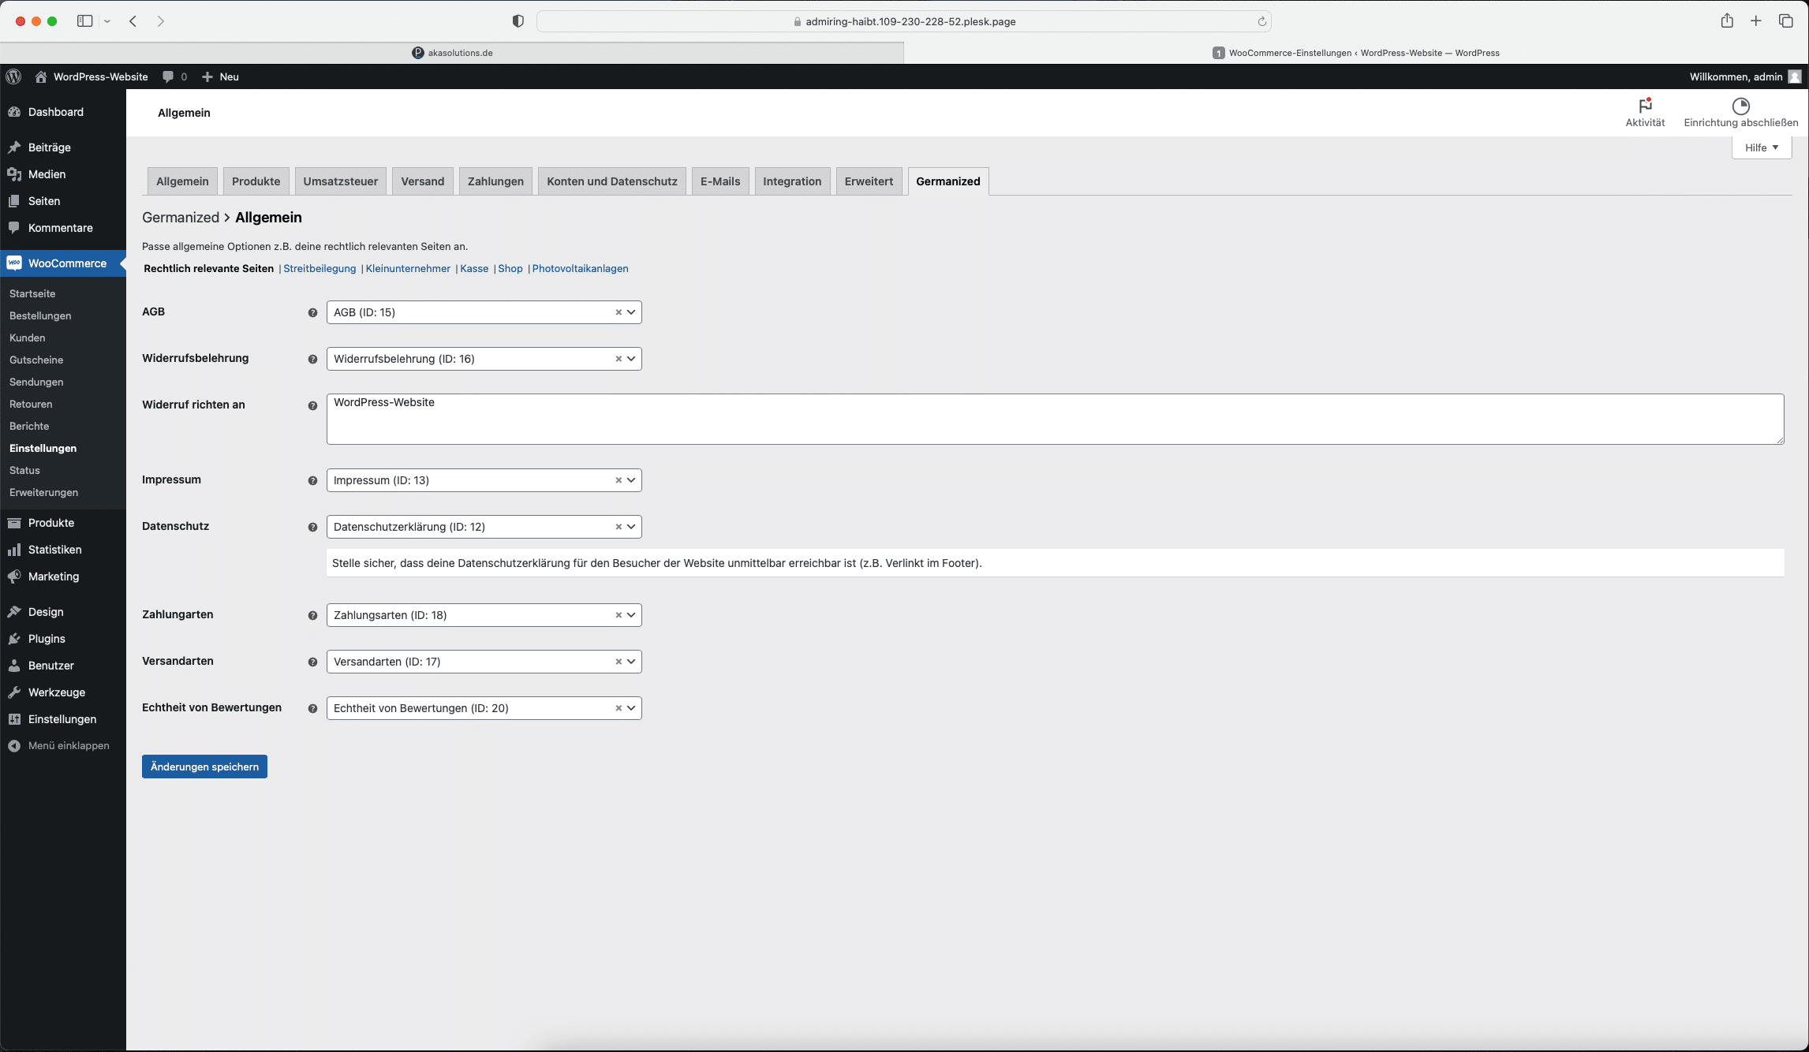Image resolution: width=1809 pixels, height=1052 pixels.
Task: Save settings with Änderungen speichern
Action: pos(204,767)
